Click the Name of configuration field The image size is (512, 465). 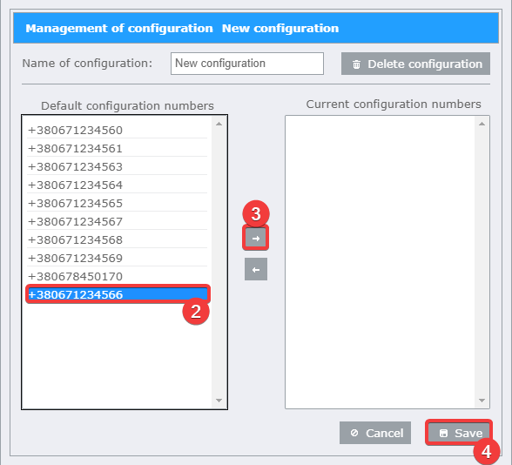247,64
